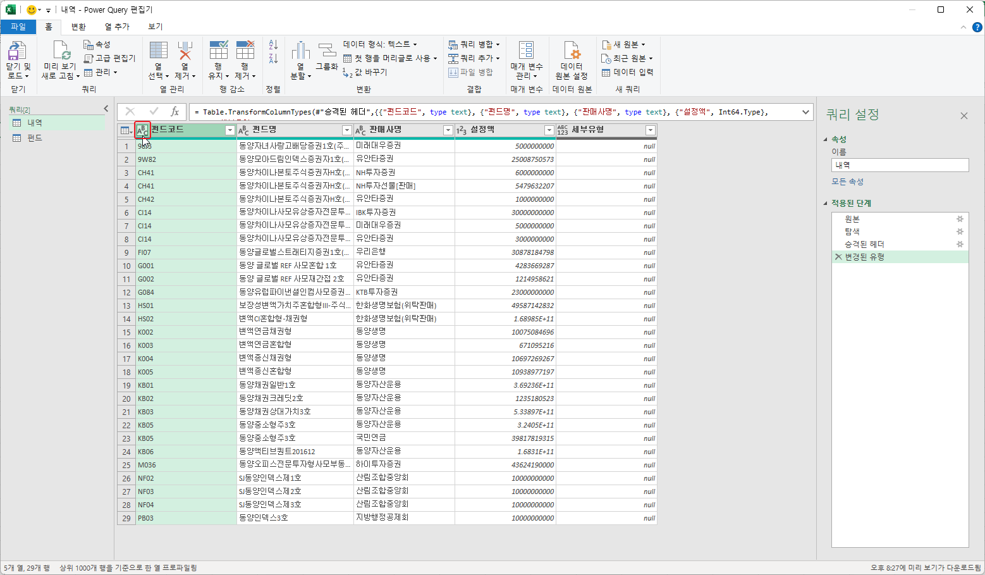
Task: Click the 세부유형 column ABC123 type icon
Action: (563, 130)
